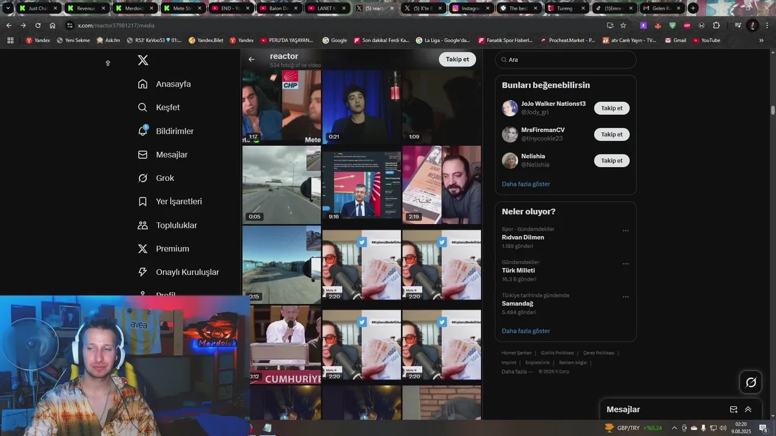Bookmark this page with the star icon
Viewport: 776px width, 436px height.
623,25
